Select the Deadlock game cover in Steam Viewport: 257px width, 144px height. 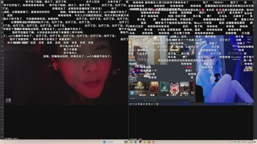[164, 88]
